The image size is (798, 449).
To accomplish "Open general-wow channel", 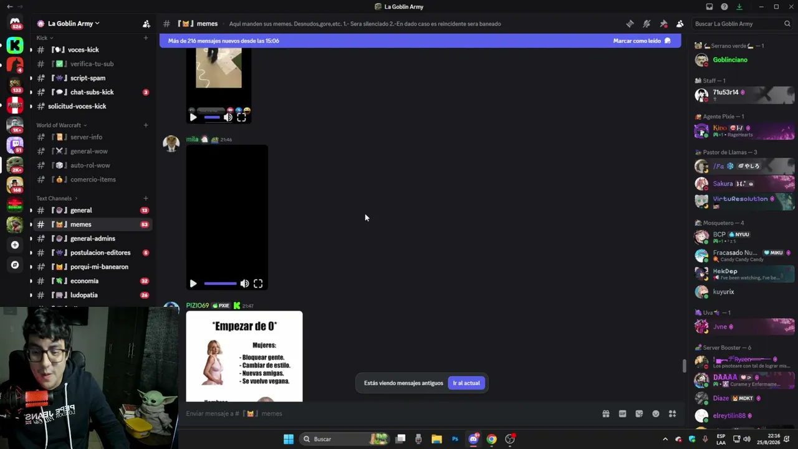I will click(x=92, y=151).
